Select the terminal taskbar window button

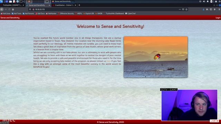(47, 1)
